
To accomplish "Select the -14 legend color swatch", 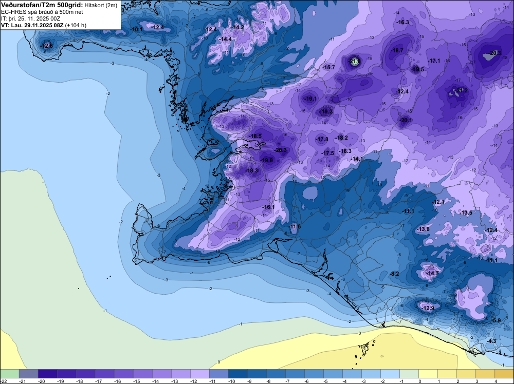I will (x=161, y=374).
